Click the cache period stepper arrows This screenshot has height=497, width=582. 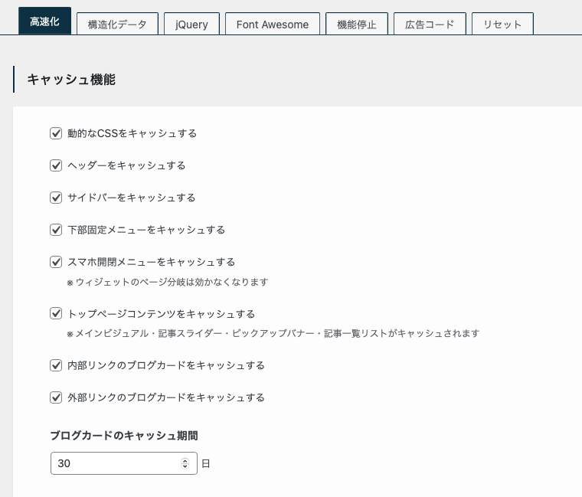point(185,463)
